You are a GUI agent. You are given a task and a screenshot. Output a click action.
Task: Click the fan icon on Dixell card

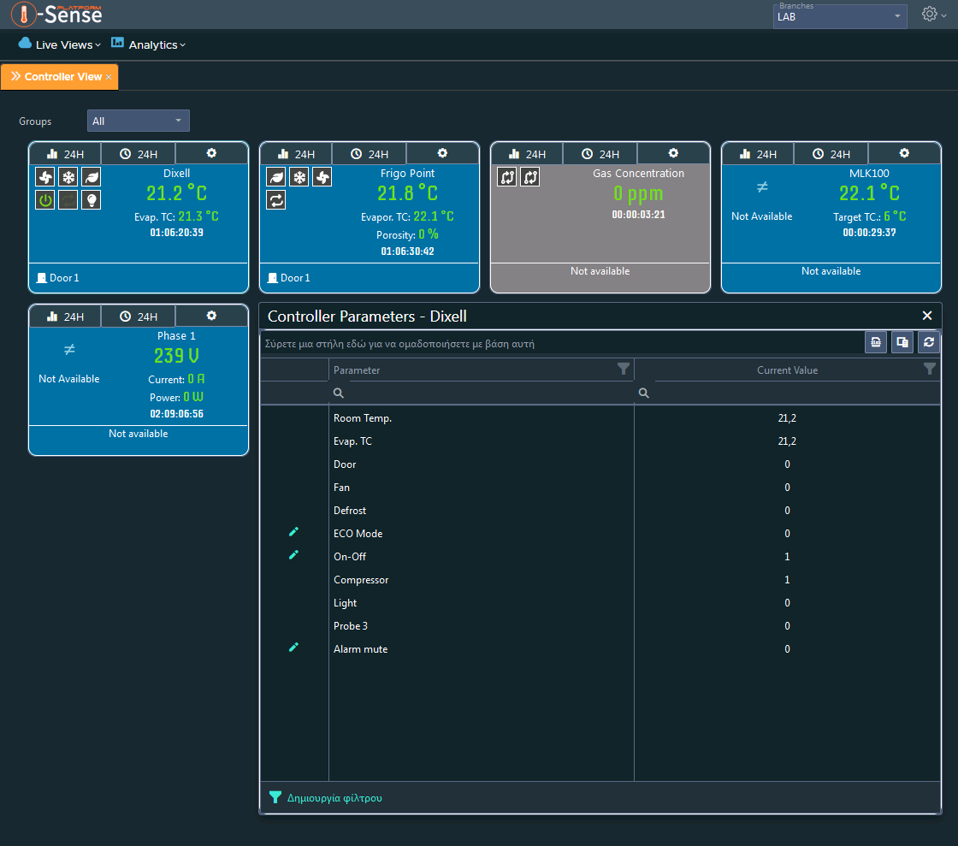tap(45, 177)
